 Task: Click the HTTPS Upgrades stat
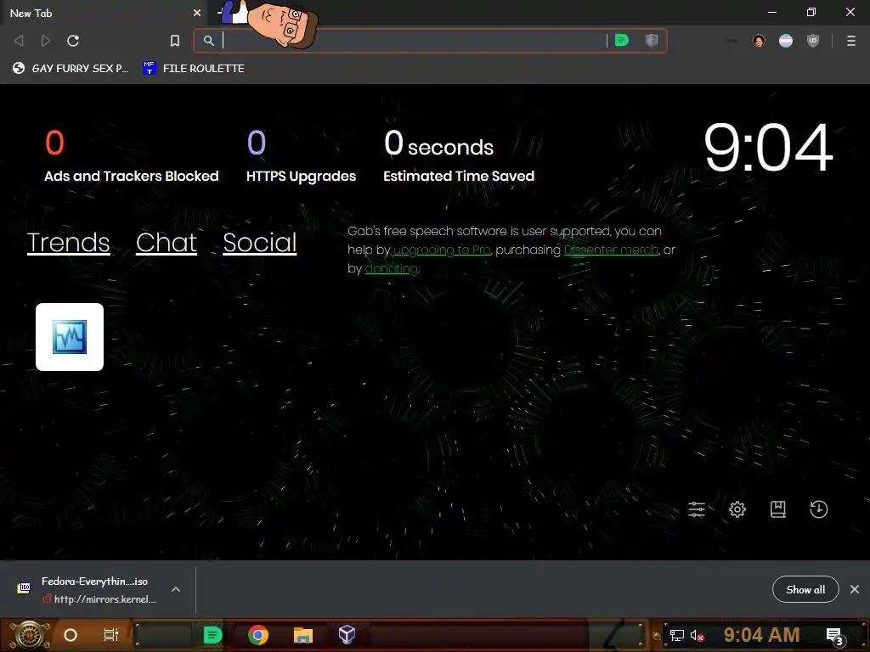[x=302, y=156]
